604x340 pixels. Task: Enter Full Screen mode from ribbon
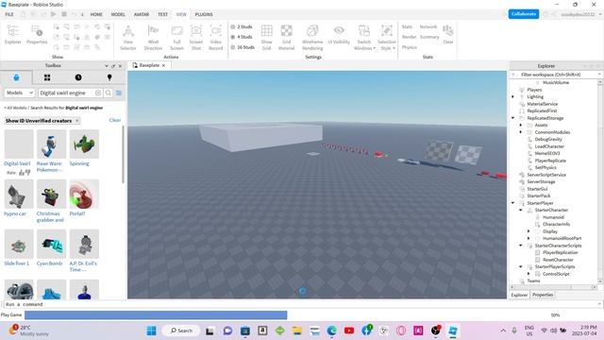pyautogui.click(x=176, y=37)
